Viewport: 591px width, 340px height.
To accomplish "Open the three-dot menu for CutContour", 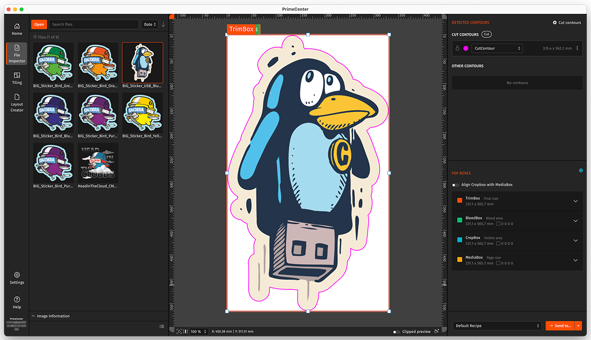I will pyautogui.click(x=577, y=48).
